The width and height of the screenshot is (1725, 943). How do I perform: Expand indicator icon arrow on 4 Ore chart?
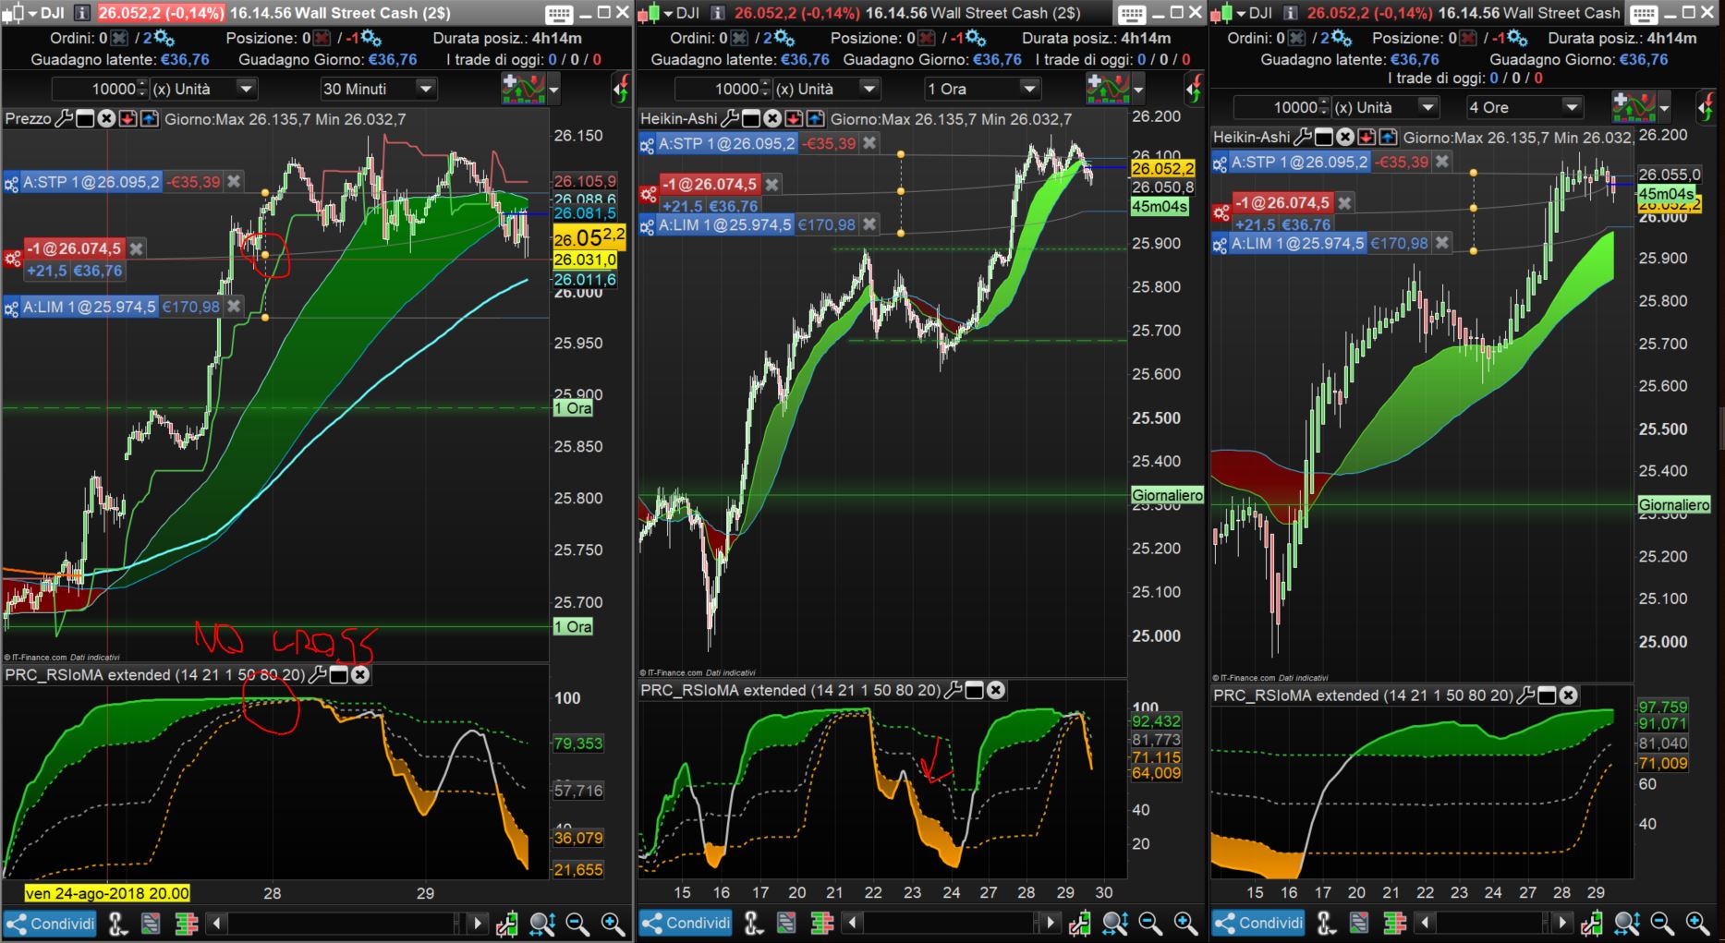1662,108
